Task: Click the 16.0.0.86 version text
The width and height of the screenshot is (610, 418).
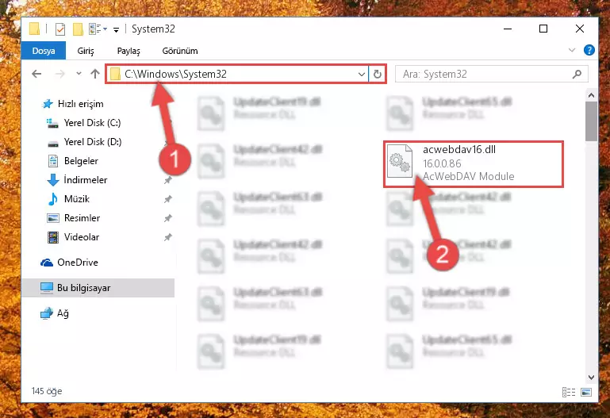Action: click(x=442, y=163)
